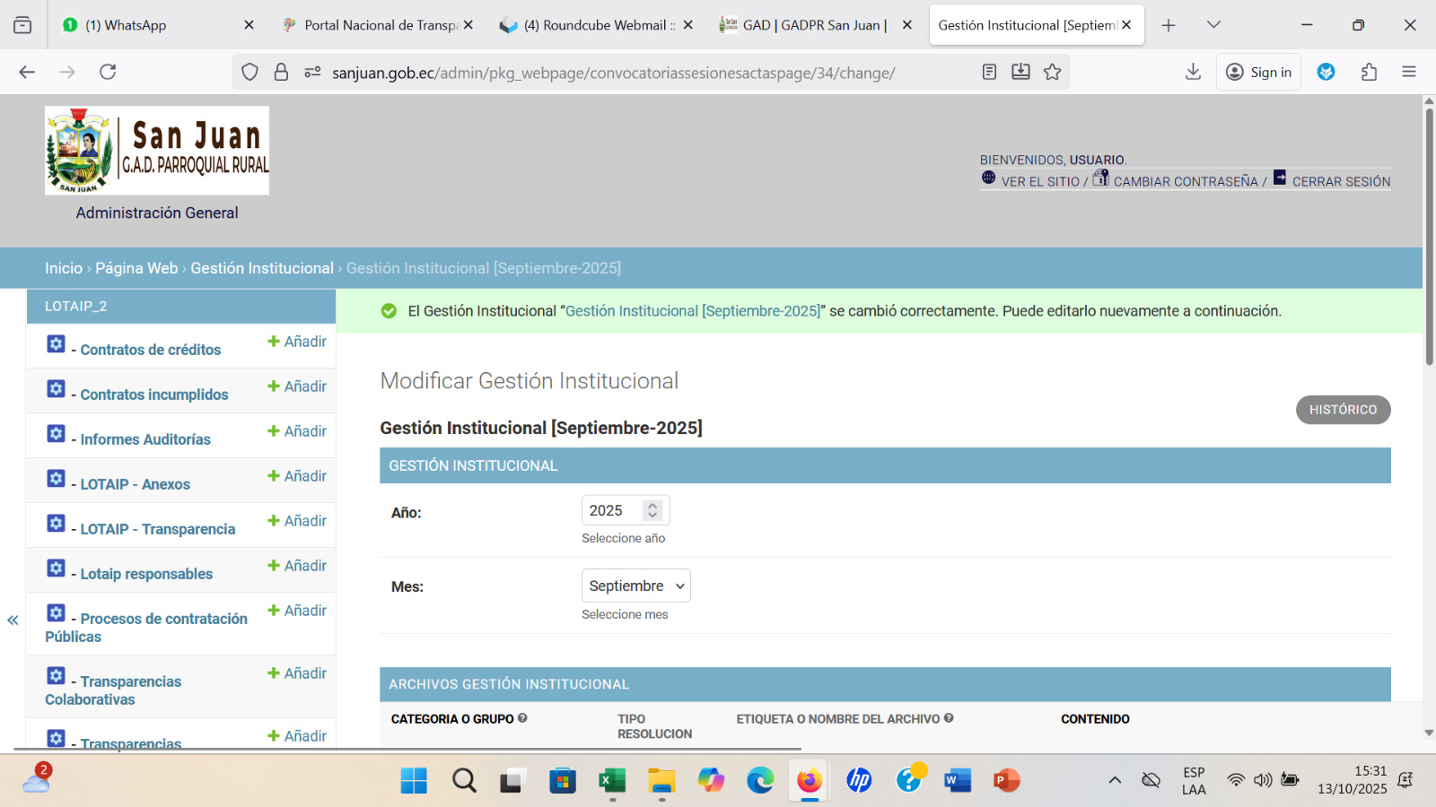
Task: Show hidden system tray icons
Action: tap(1115, 780)
